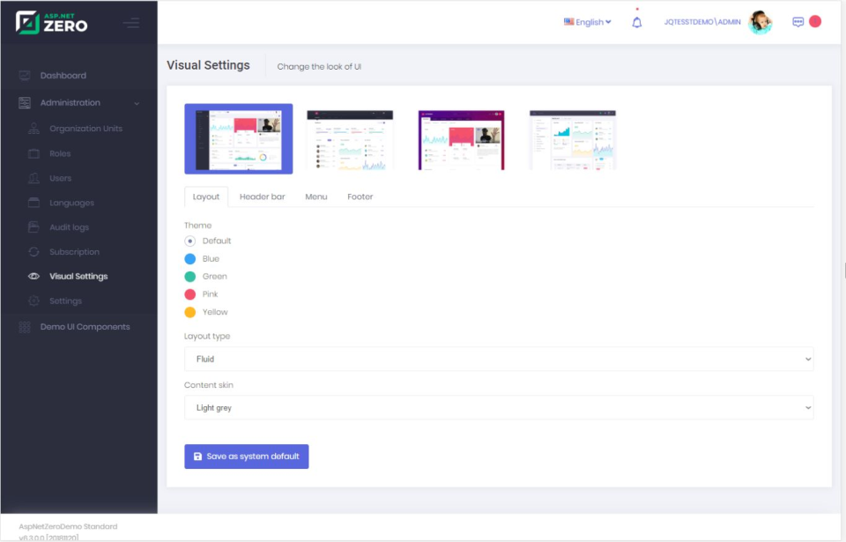Switch to the Footer tab

coord(360,197)
